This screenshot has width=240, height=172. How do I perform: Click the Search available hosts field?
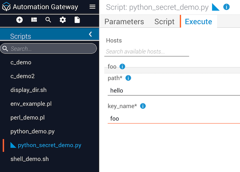click(x=147, y=52)
